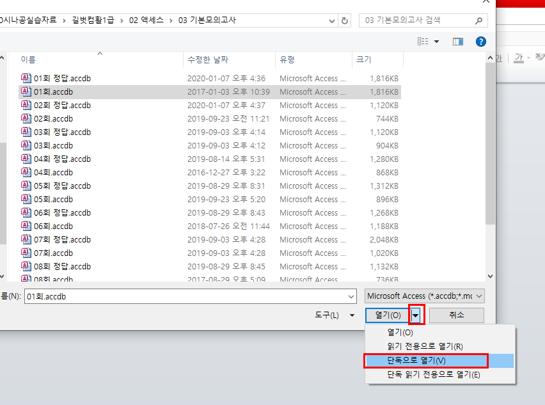Screen dimensions: 545x405
Task: Click the refresh button beside the address bar
Action: pyautogui.click(x=345, y=20)
